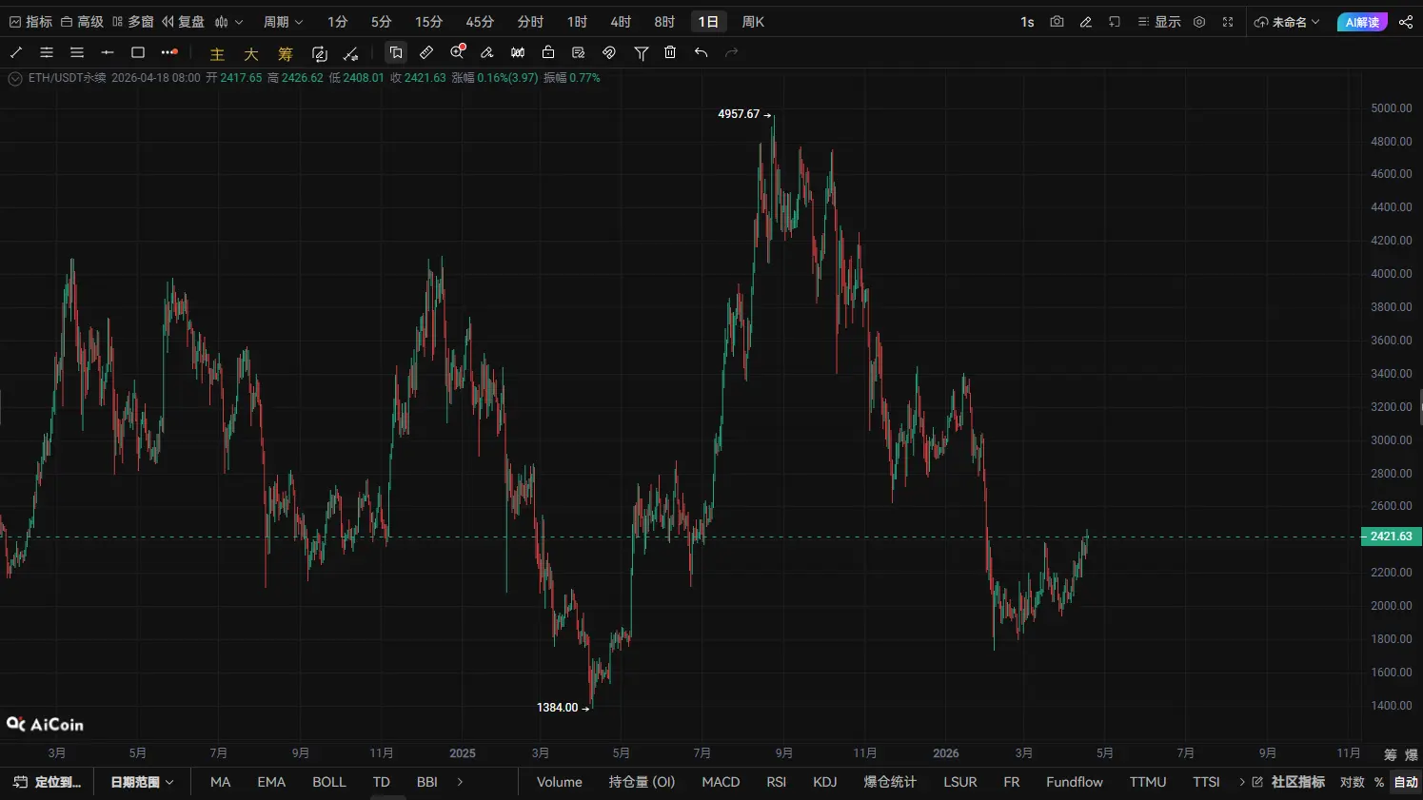Open the drawing filter funnel
The width and height of the screenshot is (1423, 800).
click(642, 53)
